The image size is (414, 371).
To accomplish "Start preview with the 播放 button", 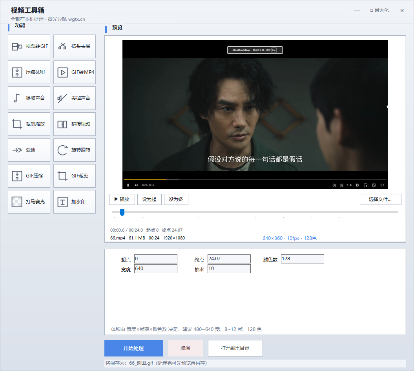I will [122, 199].
